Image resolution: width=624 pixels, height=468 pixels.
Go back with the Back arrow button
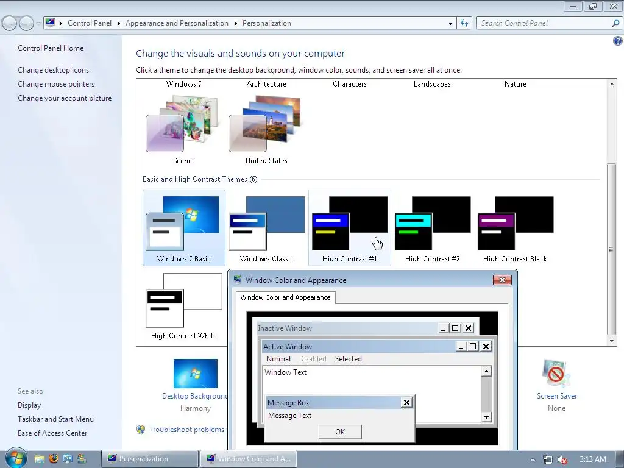coord(9,23)
